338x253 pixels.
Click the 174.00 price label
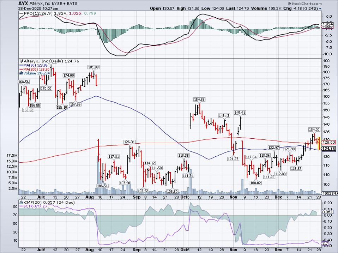69,76
